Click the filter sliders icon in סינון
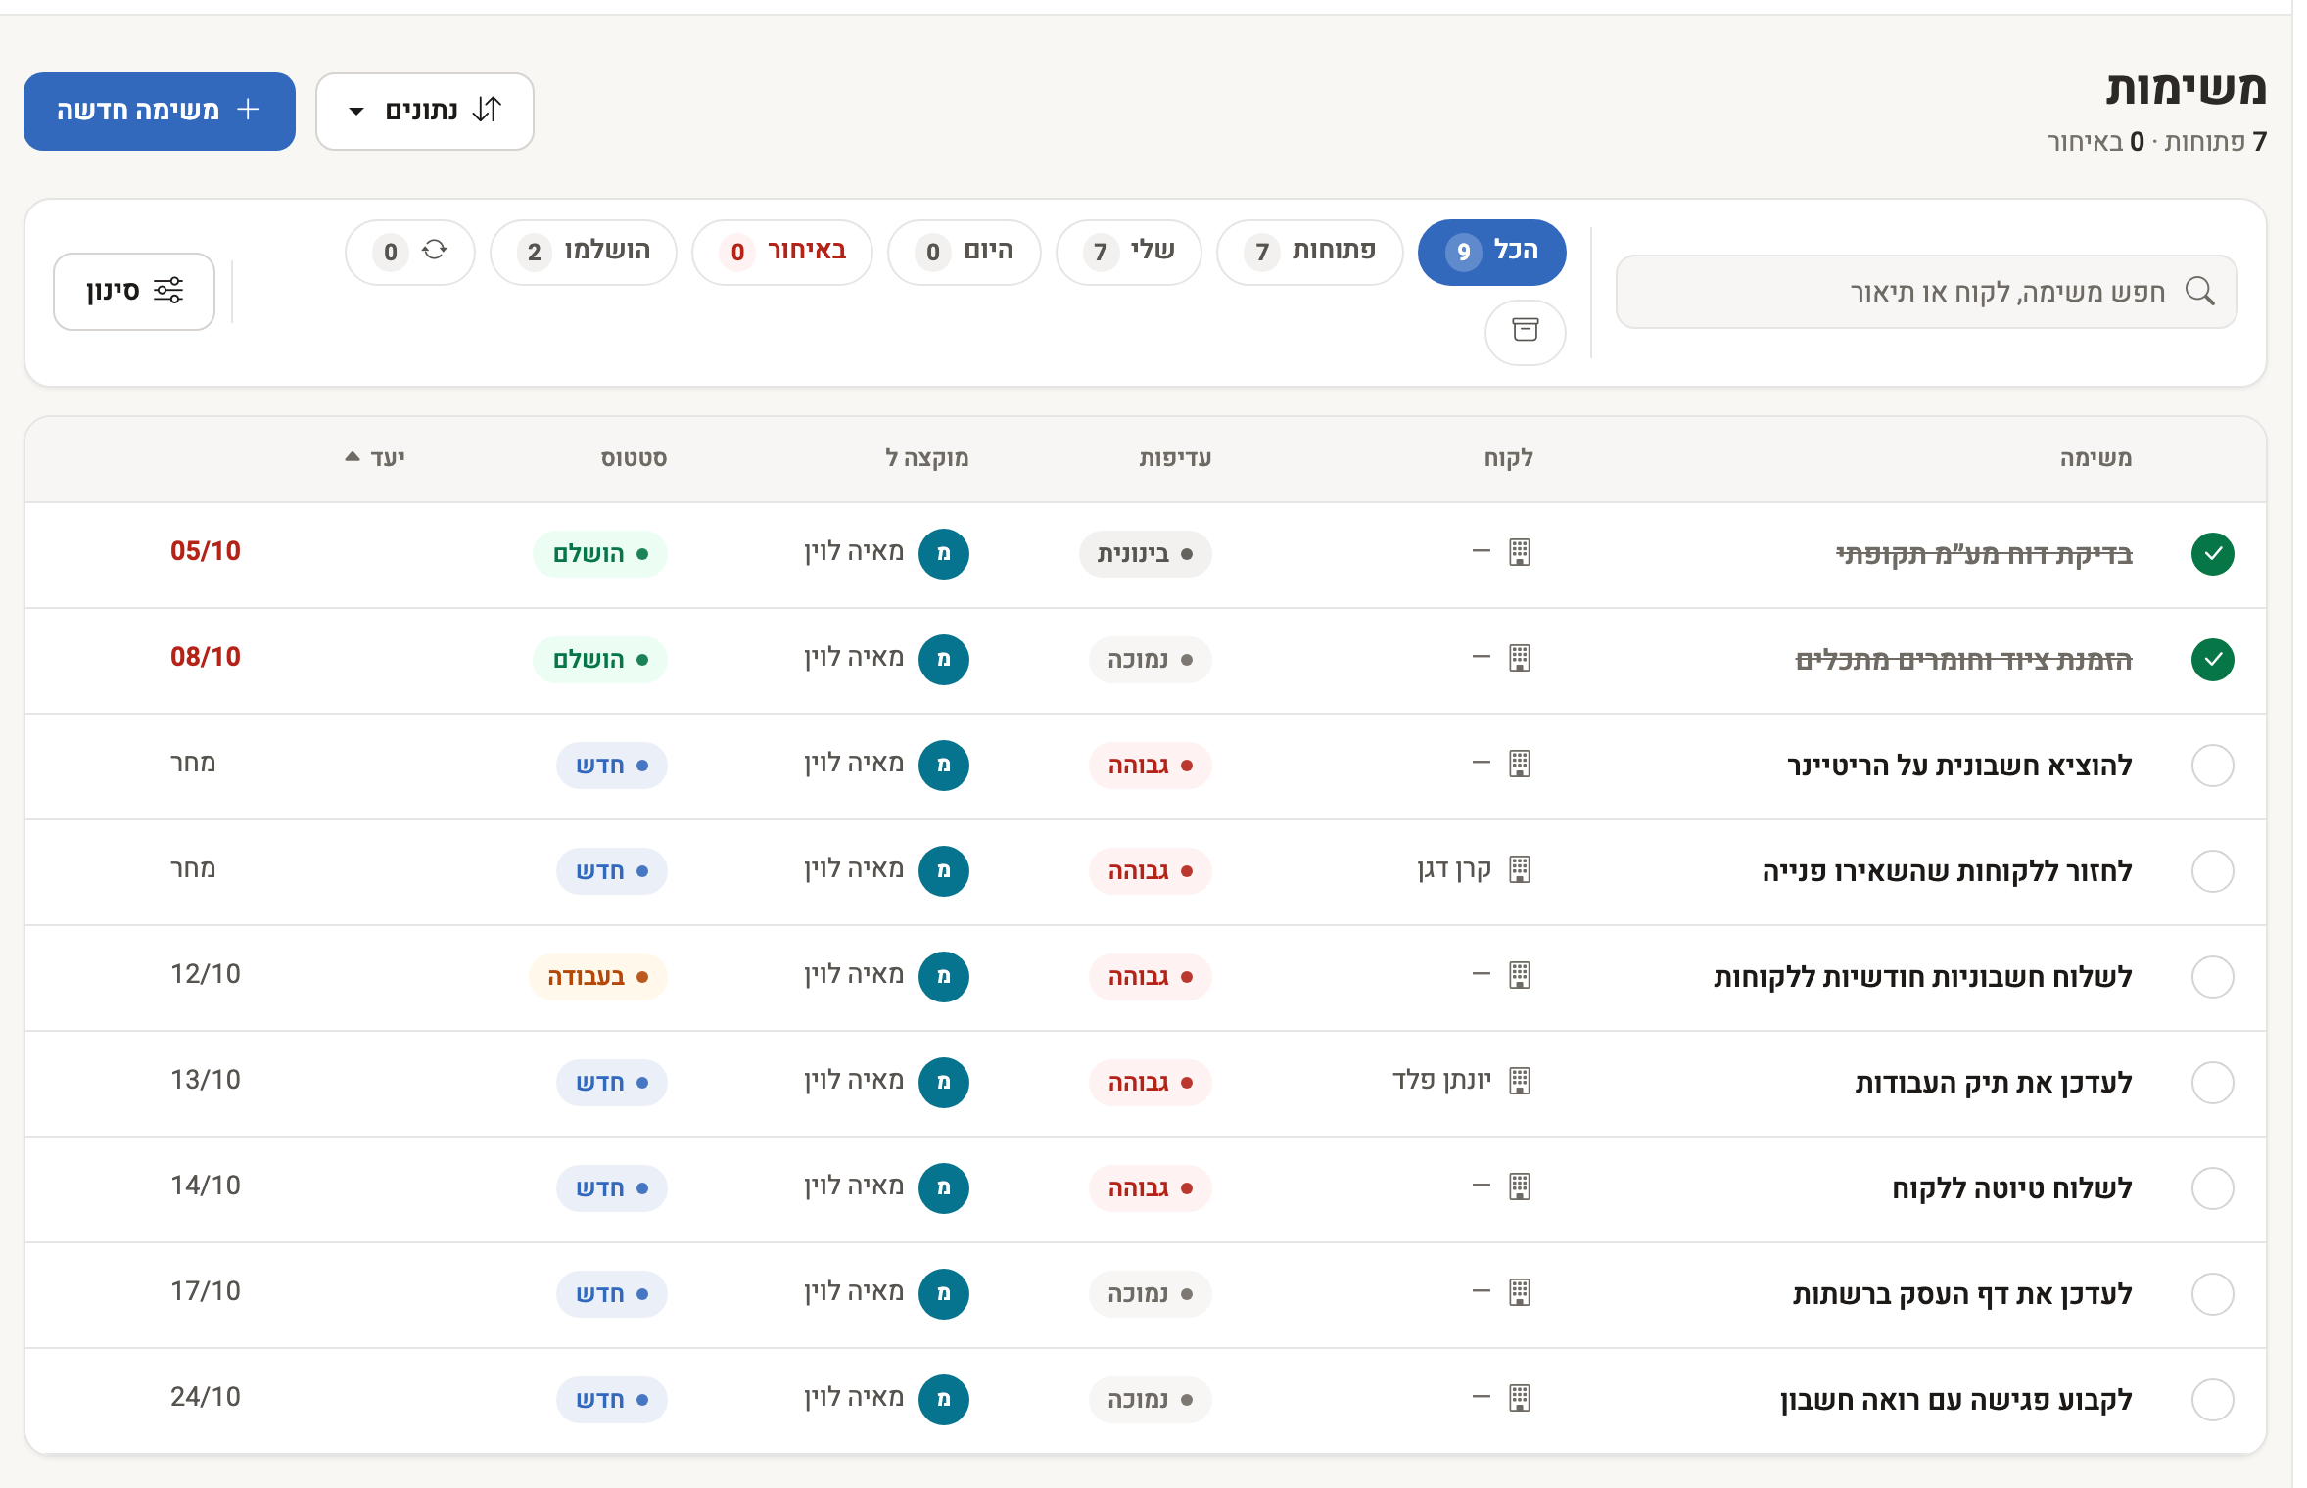2307x1488 pixels. click(168, 291)
